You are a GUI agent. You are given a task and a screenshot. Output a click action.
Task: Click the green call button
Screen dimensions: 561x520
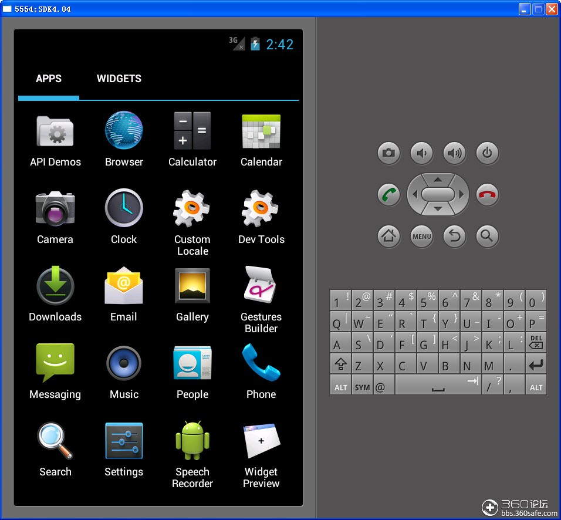tap(389, 195)
